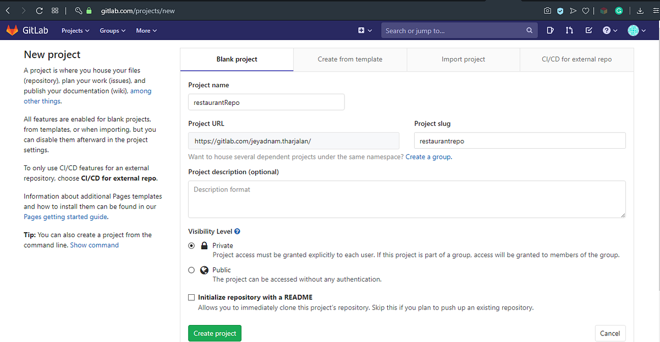
Task: Click the merge requests icon
Action: [x=569, y=30]
